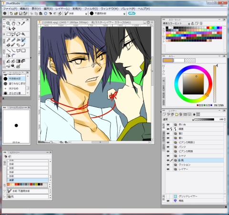
Task: Click the Delete layer trash icon
Action: pyautogui.click(x=181, y=114)
